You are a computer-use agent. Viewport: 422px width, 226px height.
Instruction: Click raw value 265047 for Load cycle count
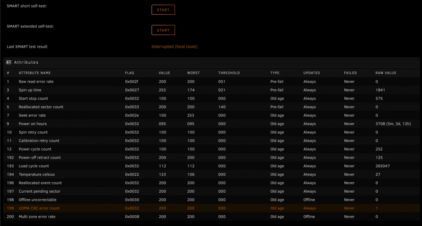(382, 166)
